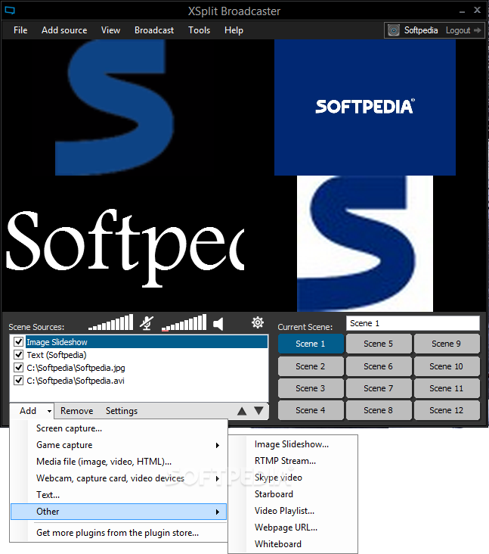Open the File menu
This screenshot has width=489, height=554.
pyautogui.click(x=20, y=30)
